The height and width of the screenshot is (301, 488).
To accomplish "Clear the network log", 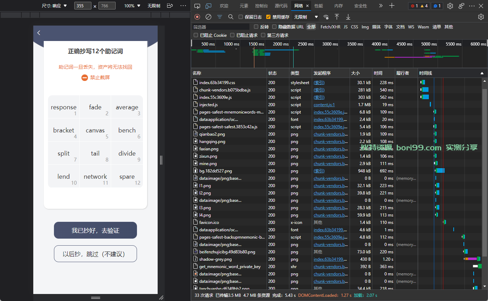I will click(208, 17).
